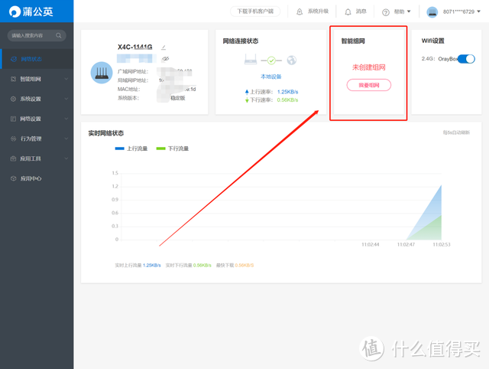Screen dimensions: 489x369
Task: Focus the sidebar search input field
Action: coord(37,35)
